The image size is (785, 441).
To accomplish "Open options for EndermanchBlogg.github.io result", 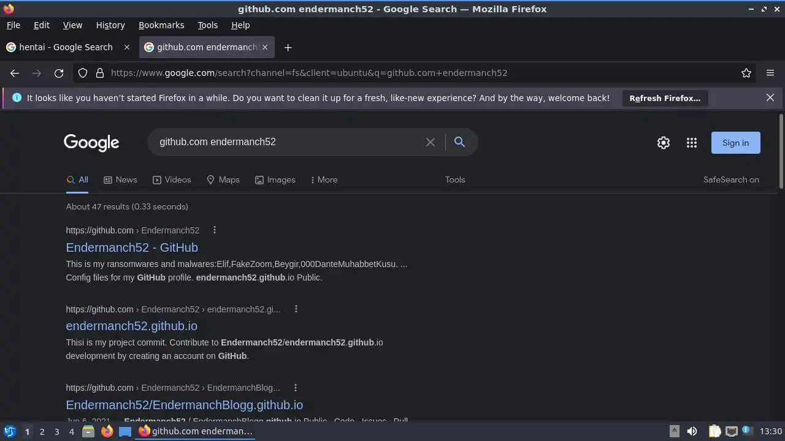I will tap(296, 388).
